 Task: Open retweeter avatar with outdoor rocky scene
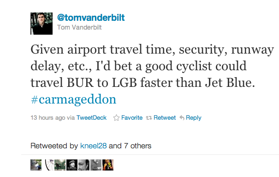[x=36, y=165]
